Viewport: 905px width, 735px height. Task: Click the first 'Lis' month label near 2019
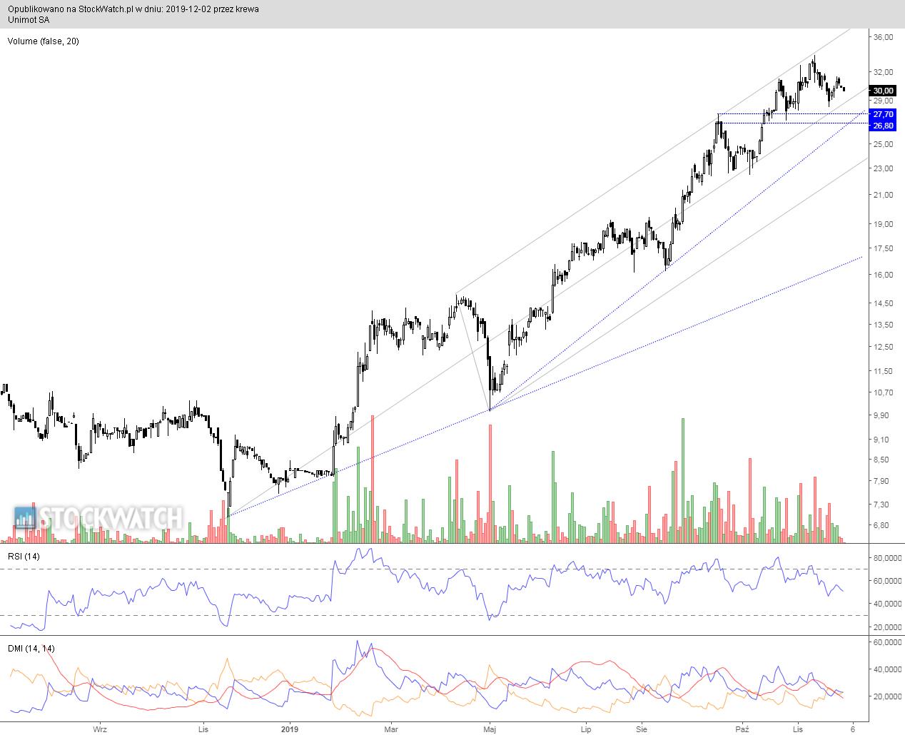pos(203,729)
